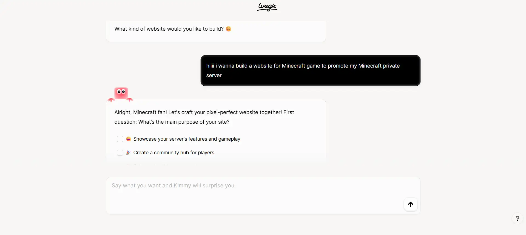Click the Wegic logo at top
The image size is (526, 235).
[267, 7]
